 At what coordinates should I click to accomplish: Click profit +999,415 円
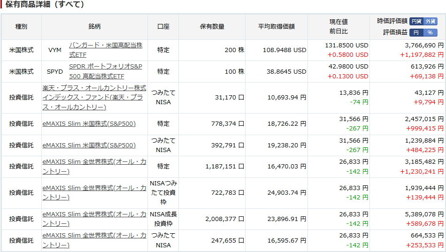click(x=425, y=129)
